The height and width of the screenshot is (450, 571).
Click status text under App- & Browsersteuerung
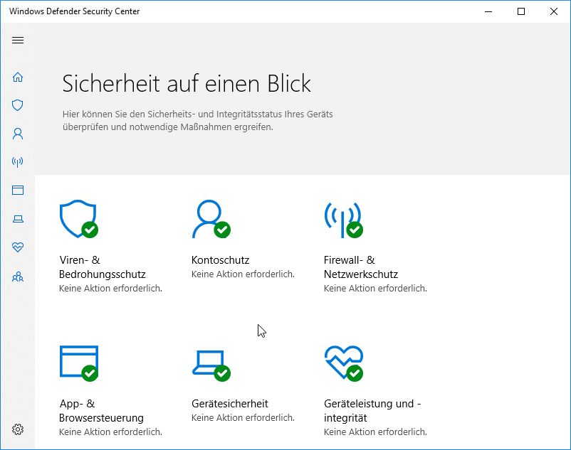click(x=110, y=432)
